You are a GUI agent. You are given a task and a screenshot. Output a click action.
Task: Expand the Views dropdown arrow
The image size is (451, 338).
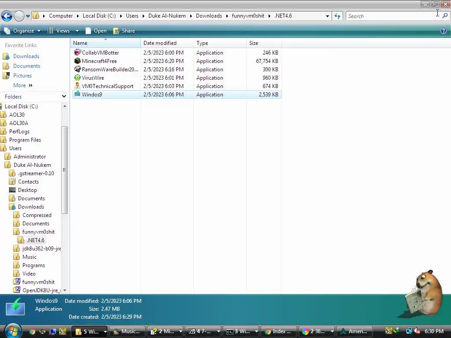click(77, 31)
